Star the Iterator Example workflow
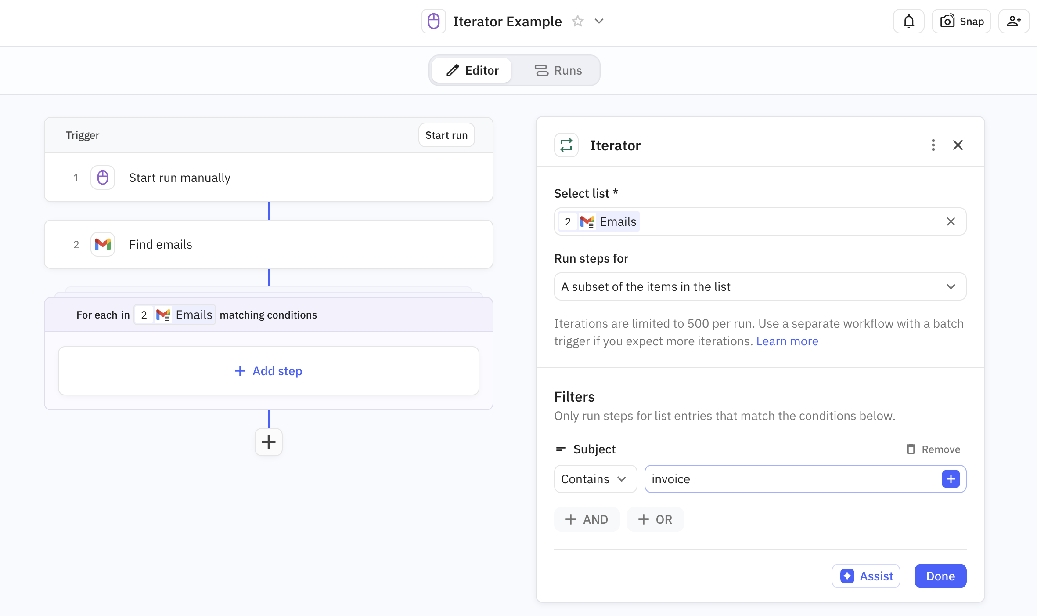1037x616 pixels. 577,21
